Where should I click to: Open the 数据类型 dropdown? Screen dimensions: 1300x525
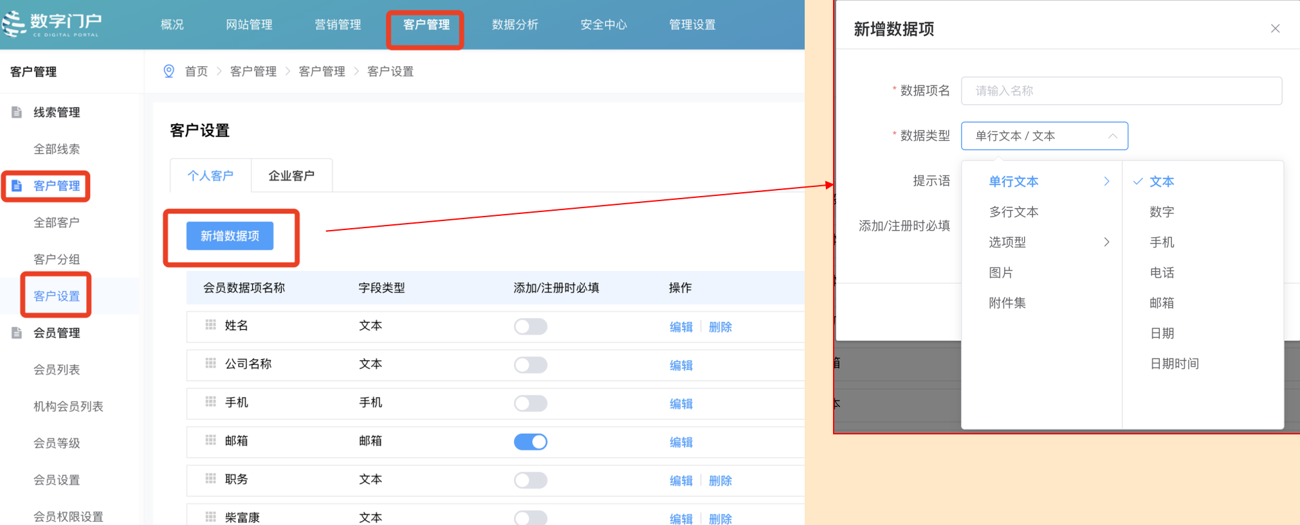click(x=1045, y=136)
